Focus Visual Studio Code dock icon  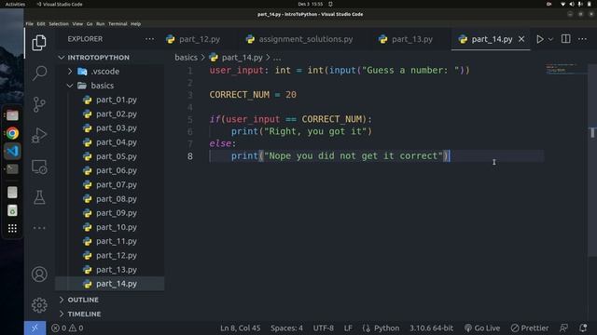(x=12, y=151)
